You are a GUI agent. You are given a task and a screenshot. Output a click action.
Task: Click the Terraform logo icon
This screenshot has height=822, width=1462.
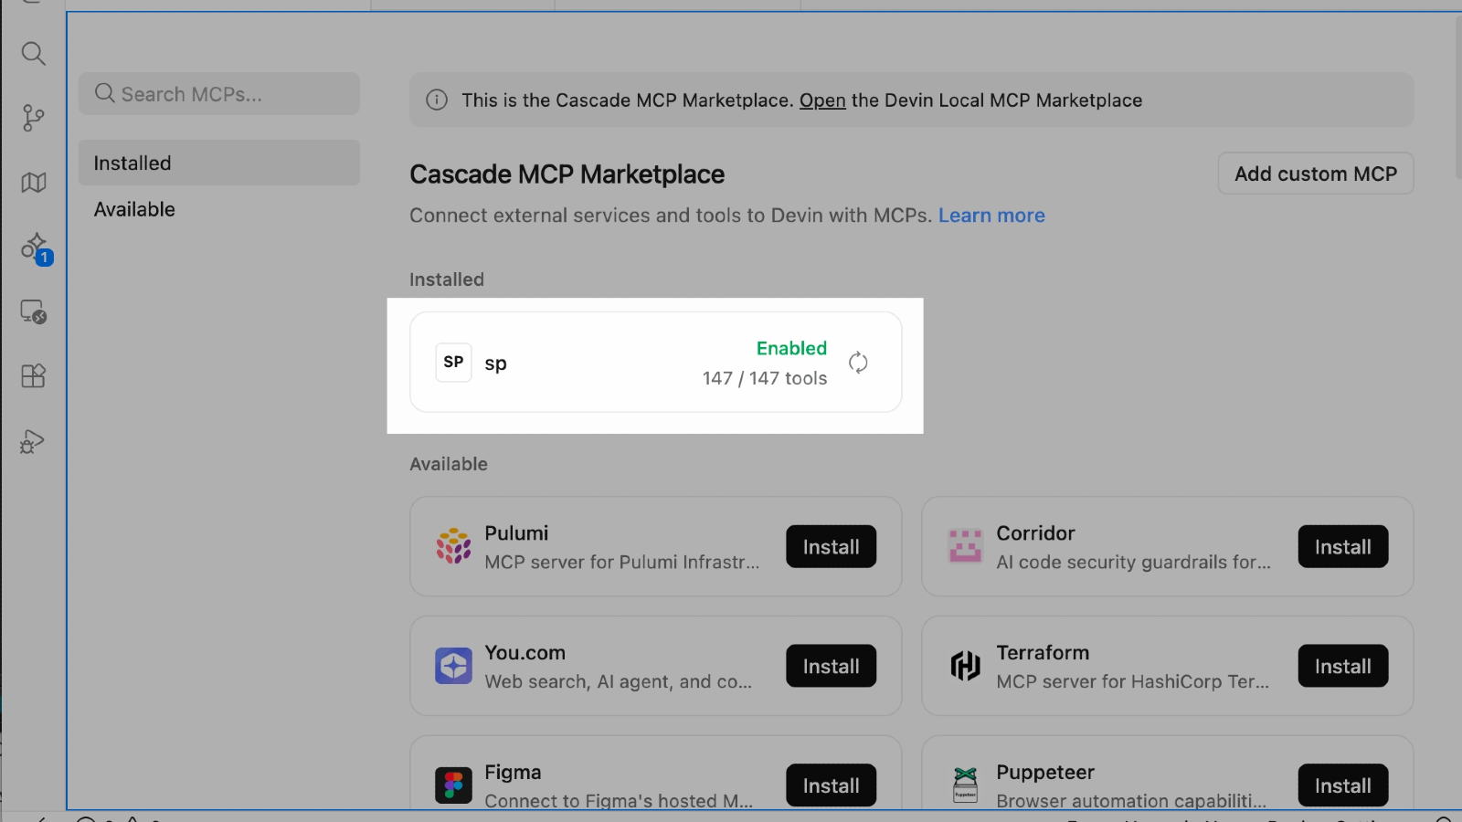(965, 666)
